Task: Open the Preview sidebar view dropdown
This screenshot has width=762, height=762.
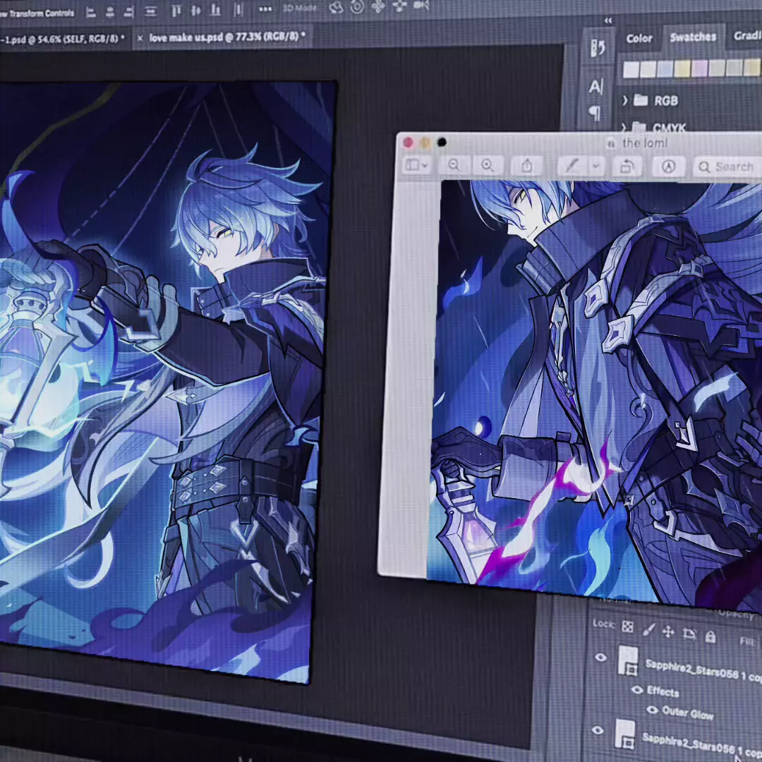Action: [416, 165]
